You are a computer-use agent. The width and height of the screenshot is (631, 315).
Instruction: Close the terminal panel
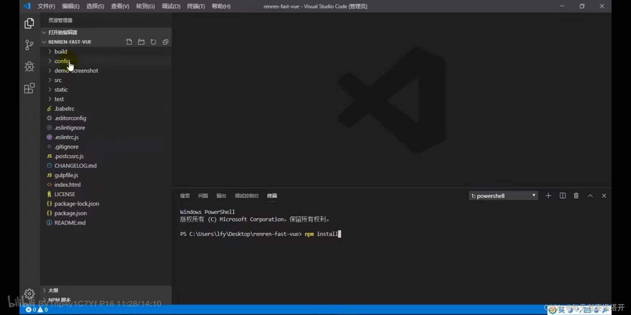click(x=604, y=196)
